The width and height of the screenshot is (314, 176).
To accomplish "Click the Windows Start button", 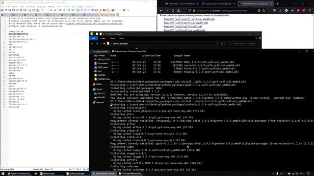I will [x=3, y=174].
